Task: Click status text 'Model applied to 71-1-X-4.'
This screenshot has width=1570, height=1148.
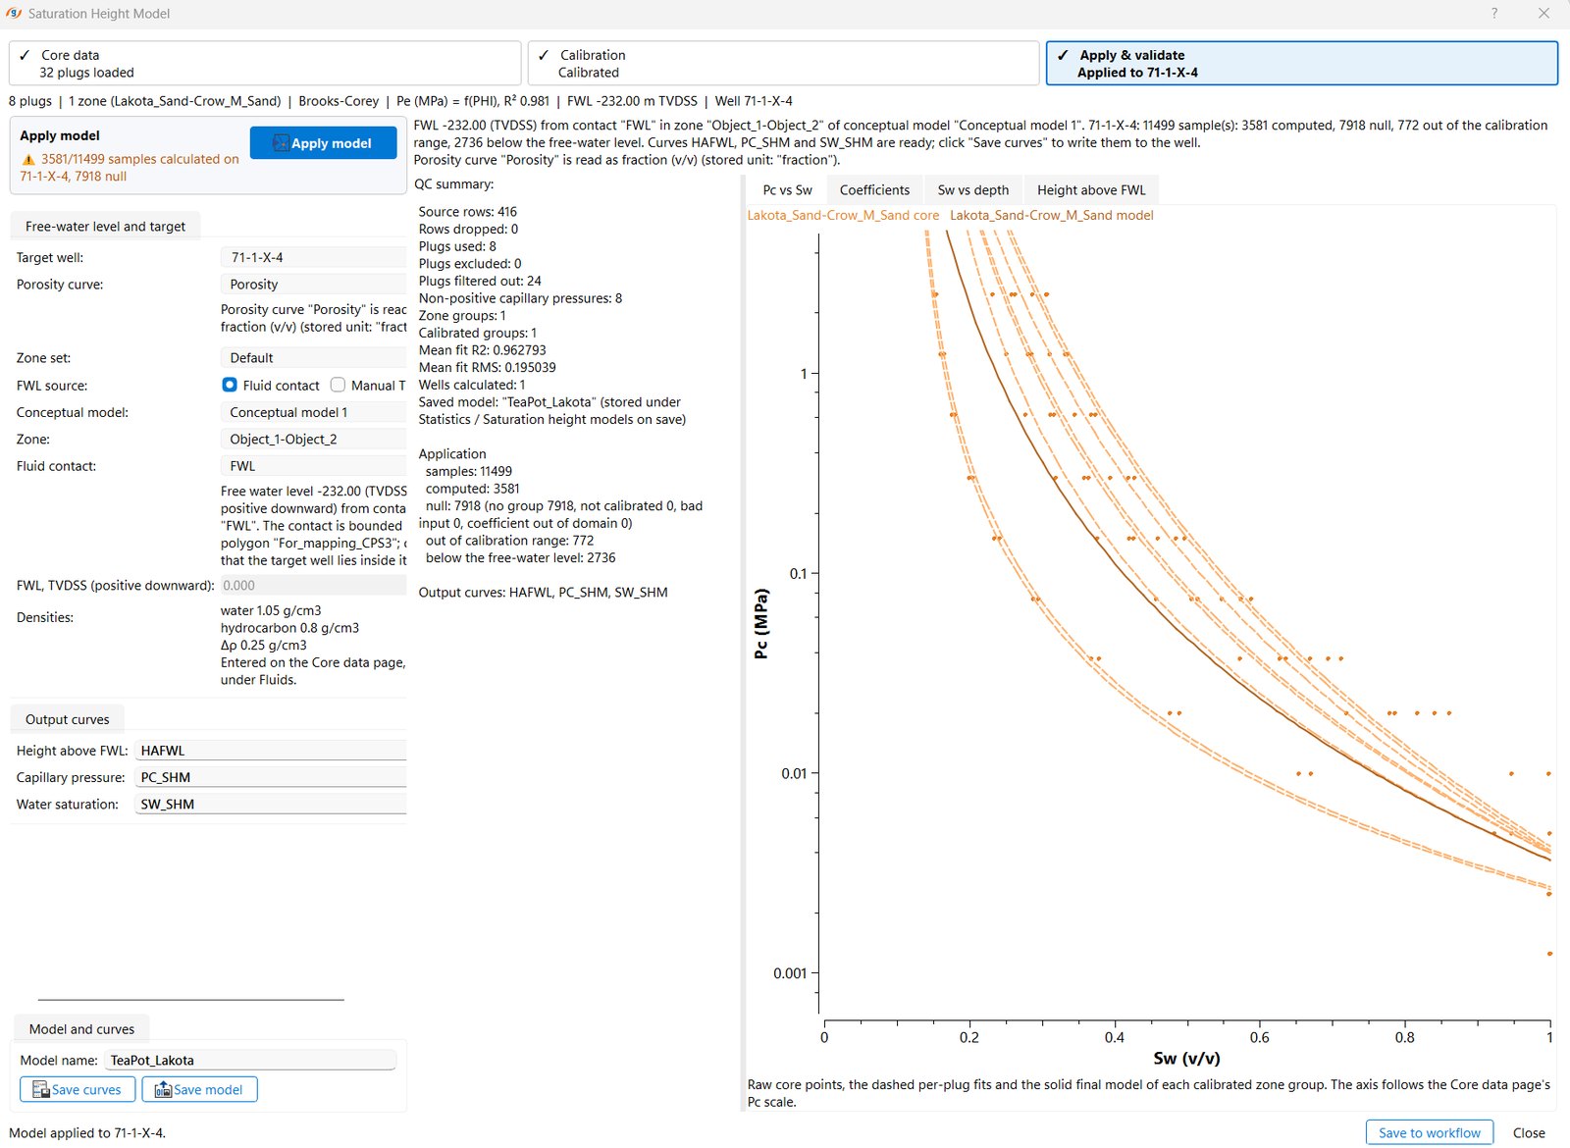Action: click(x=87, y=1133)
